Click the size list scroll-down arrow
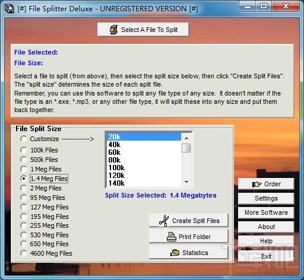The height and width of the screenshot is (280, 304). tap(186, 182)
